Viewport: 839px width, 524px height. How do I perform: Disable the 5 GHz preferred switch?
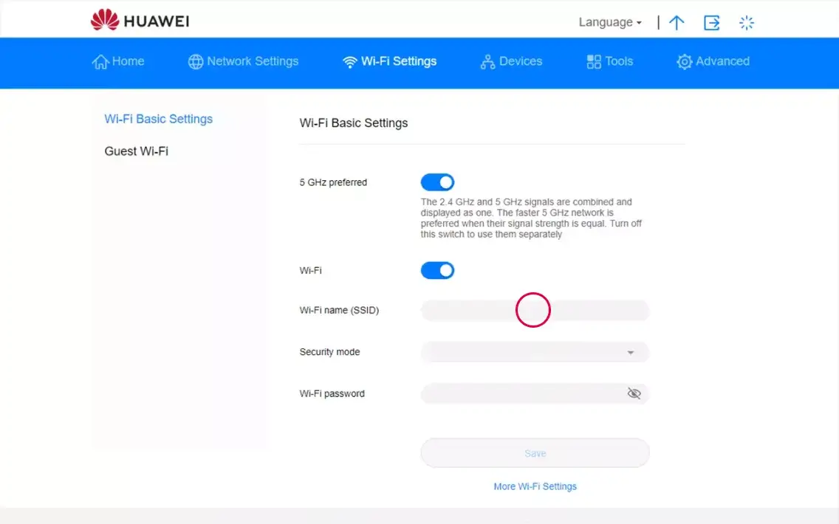point(437,182)
